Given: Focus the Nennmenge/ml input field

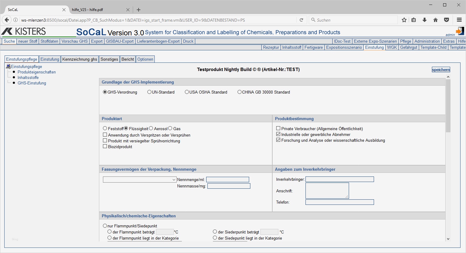Looking at the screenshot, I should 228,180.
